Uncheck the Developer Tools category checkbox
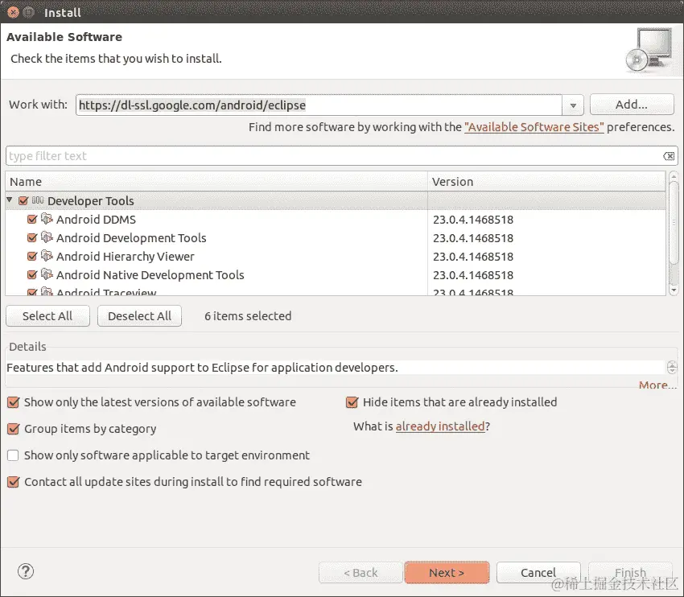 [x=23, y=200]
